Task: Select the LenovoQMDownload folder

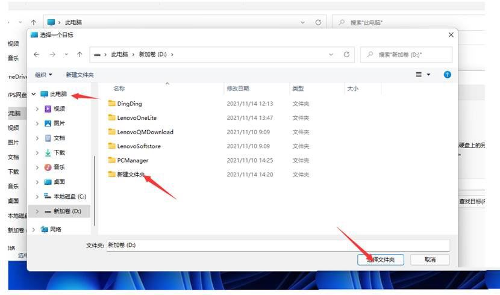Action: point(145,132)
